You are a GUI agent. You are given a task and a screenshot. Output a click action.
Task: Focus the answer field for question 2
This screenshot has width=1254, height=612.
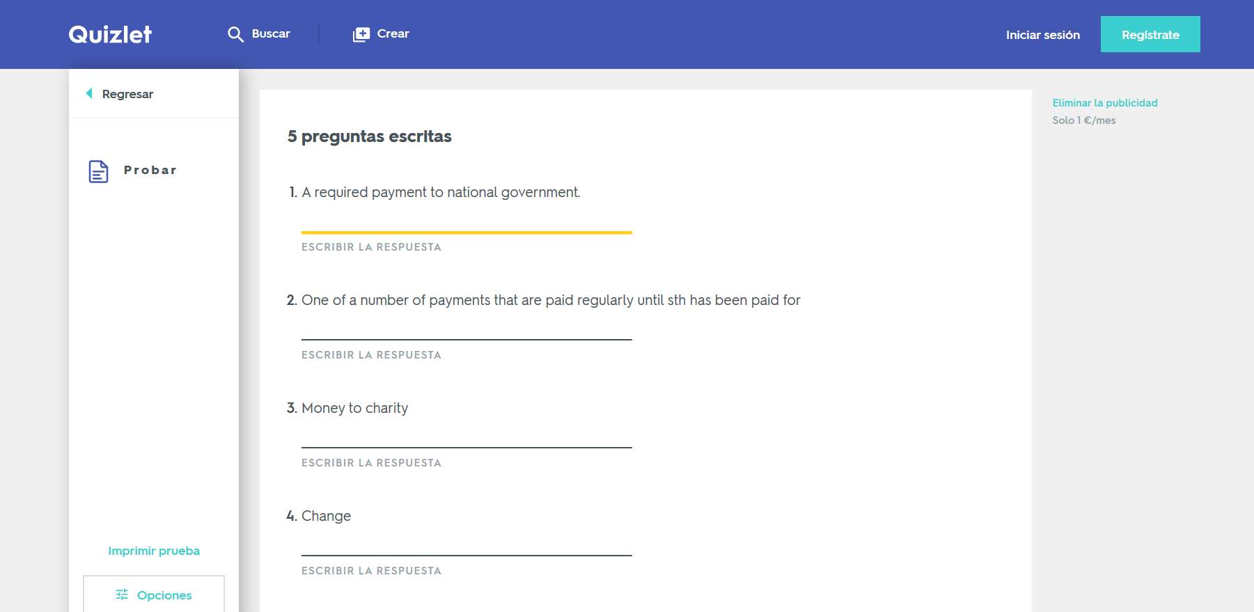pyautogui.click(x=467, y=330)
